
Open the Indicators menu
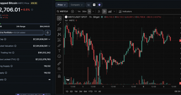click(x=125, y=11)
